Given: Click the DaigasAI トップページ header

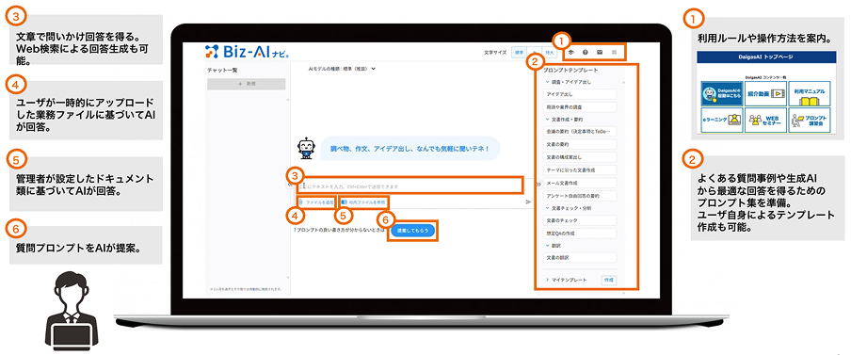Looking at the screenshot, I should point(765,57).
